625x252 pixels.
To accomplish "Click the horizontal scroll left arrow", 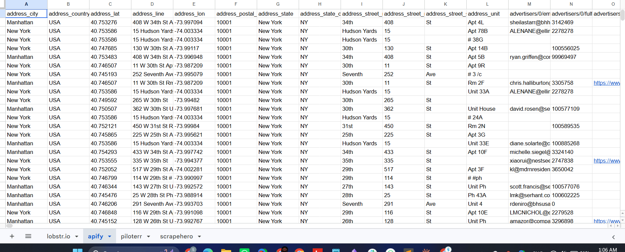I will (611, 226).
